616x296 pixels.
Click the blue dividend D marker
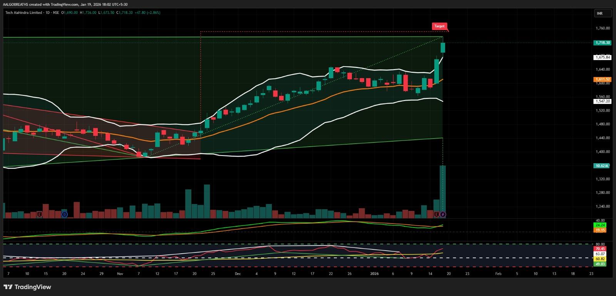64,214
